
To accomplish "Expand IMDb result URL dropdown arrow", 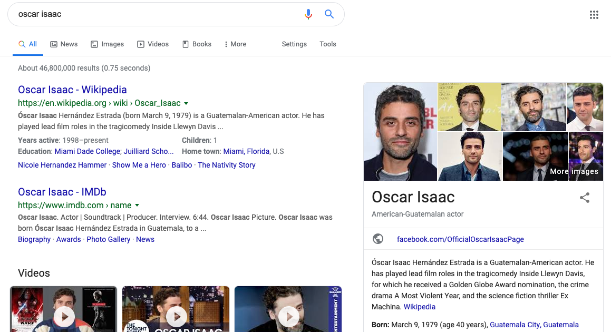I will [137, 206].
